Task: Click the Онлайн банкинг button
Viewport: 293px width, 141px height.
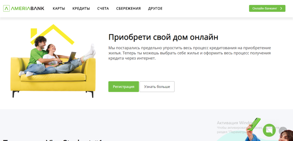Action: click(267, 8)
